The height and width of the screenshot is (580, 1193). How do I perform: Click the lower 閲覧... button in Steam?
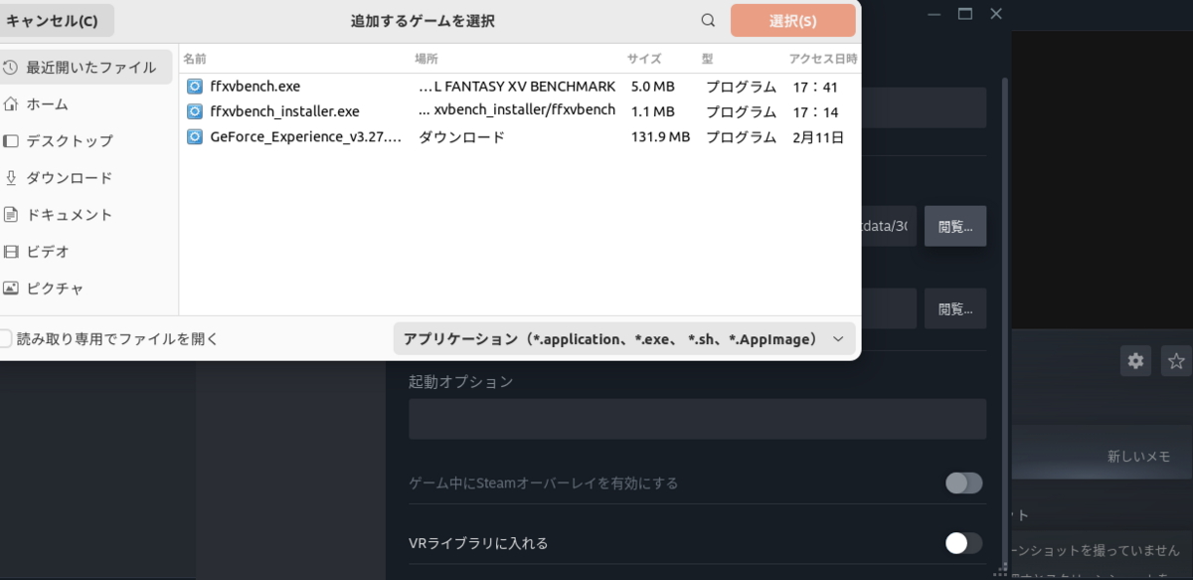coord(955,308)
